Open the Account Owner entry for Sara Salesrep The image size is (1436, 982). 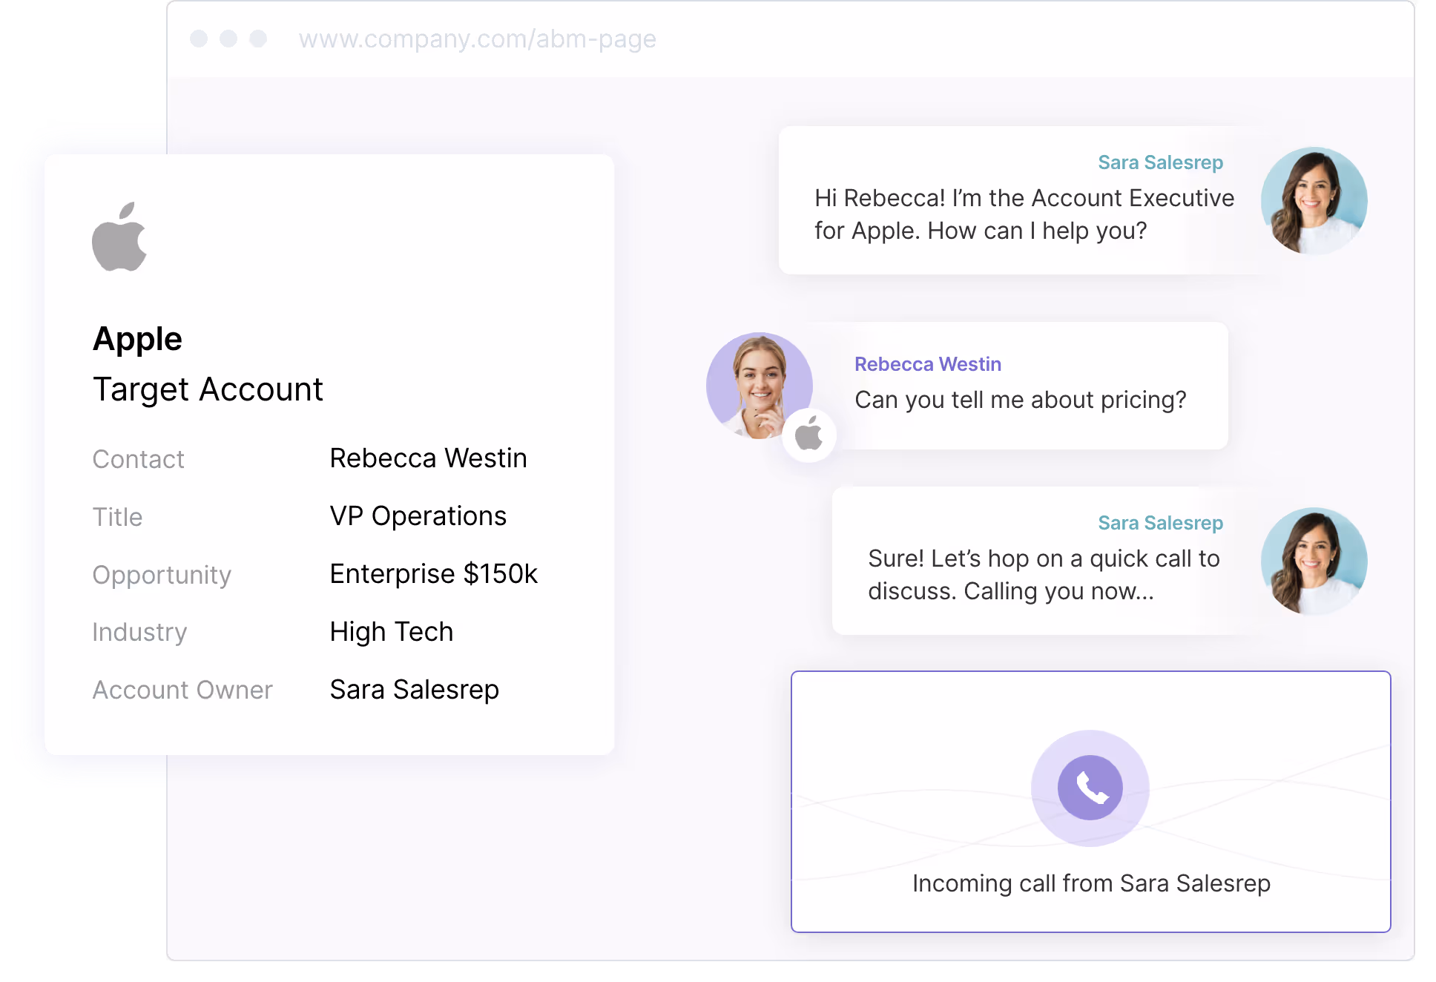[414, 690]
